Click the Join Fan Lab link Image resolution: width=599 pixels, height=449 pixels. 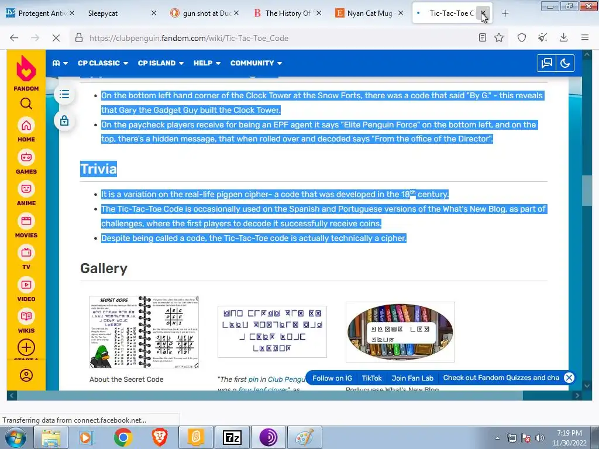[412, 378]
